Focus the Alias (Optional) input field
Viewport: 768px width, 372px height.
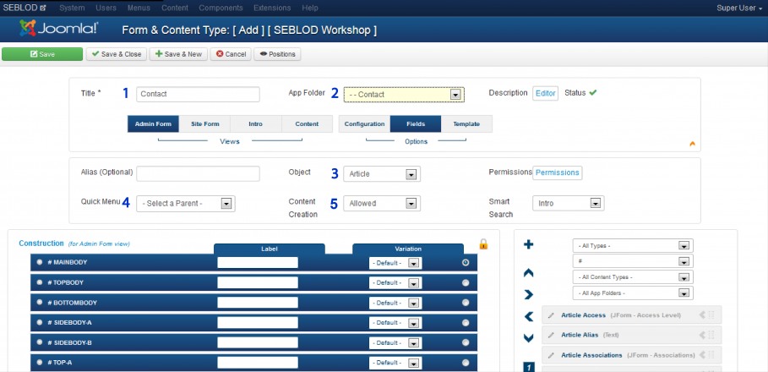coord(198,173)
